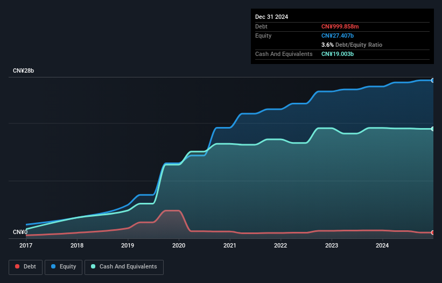The image size is (442, 283).
Task: Toggle the Equity series legend button
Action: [x=64, y=267]
